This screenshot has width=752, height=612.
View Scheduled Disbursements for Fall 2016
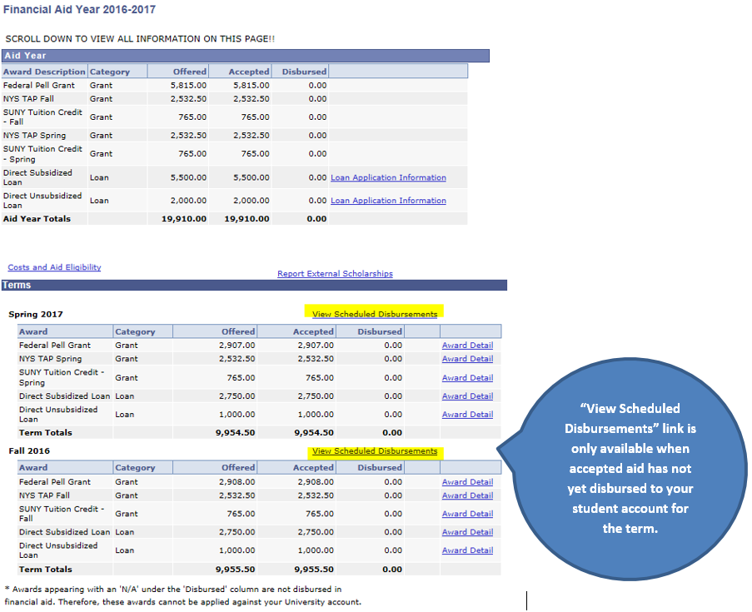pyautogui.click(x=374, y=451)
